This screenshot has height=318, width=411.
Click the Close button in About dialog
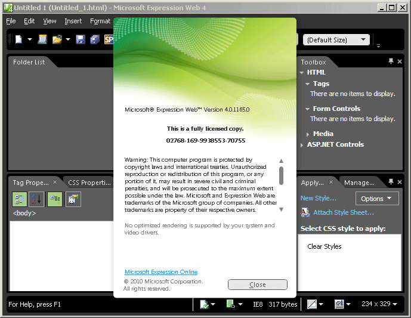click(258, 285)
